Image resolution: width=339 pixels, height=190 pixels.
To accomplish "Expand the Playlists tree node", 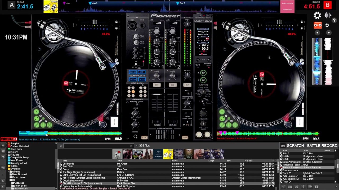I will pyautogui.click(x=7, y=155).
